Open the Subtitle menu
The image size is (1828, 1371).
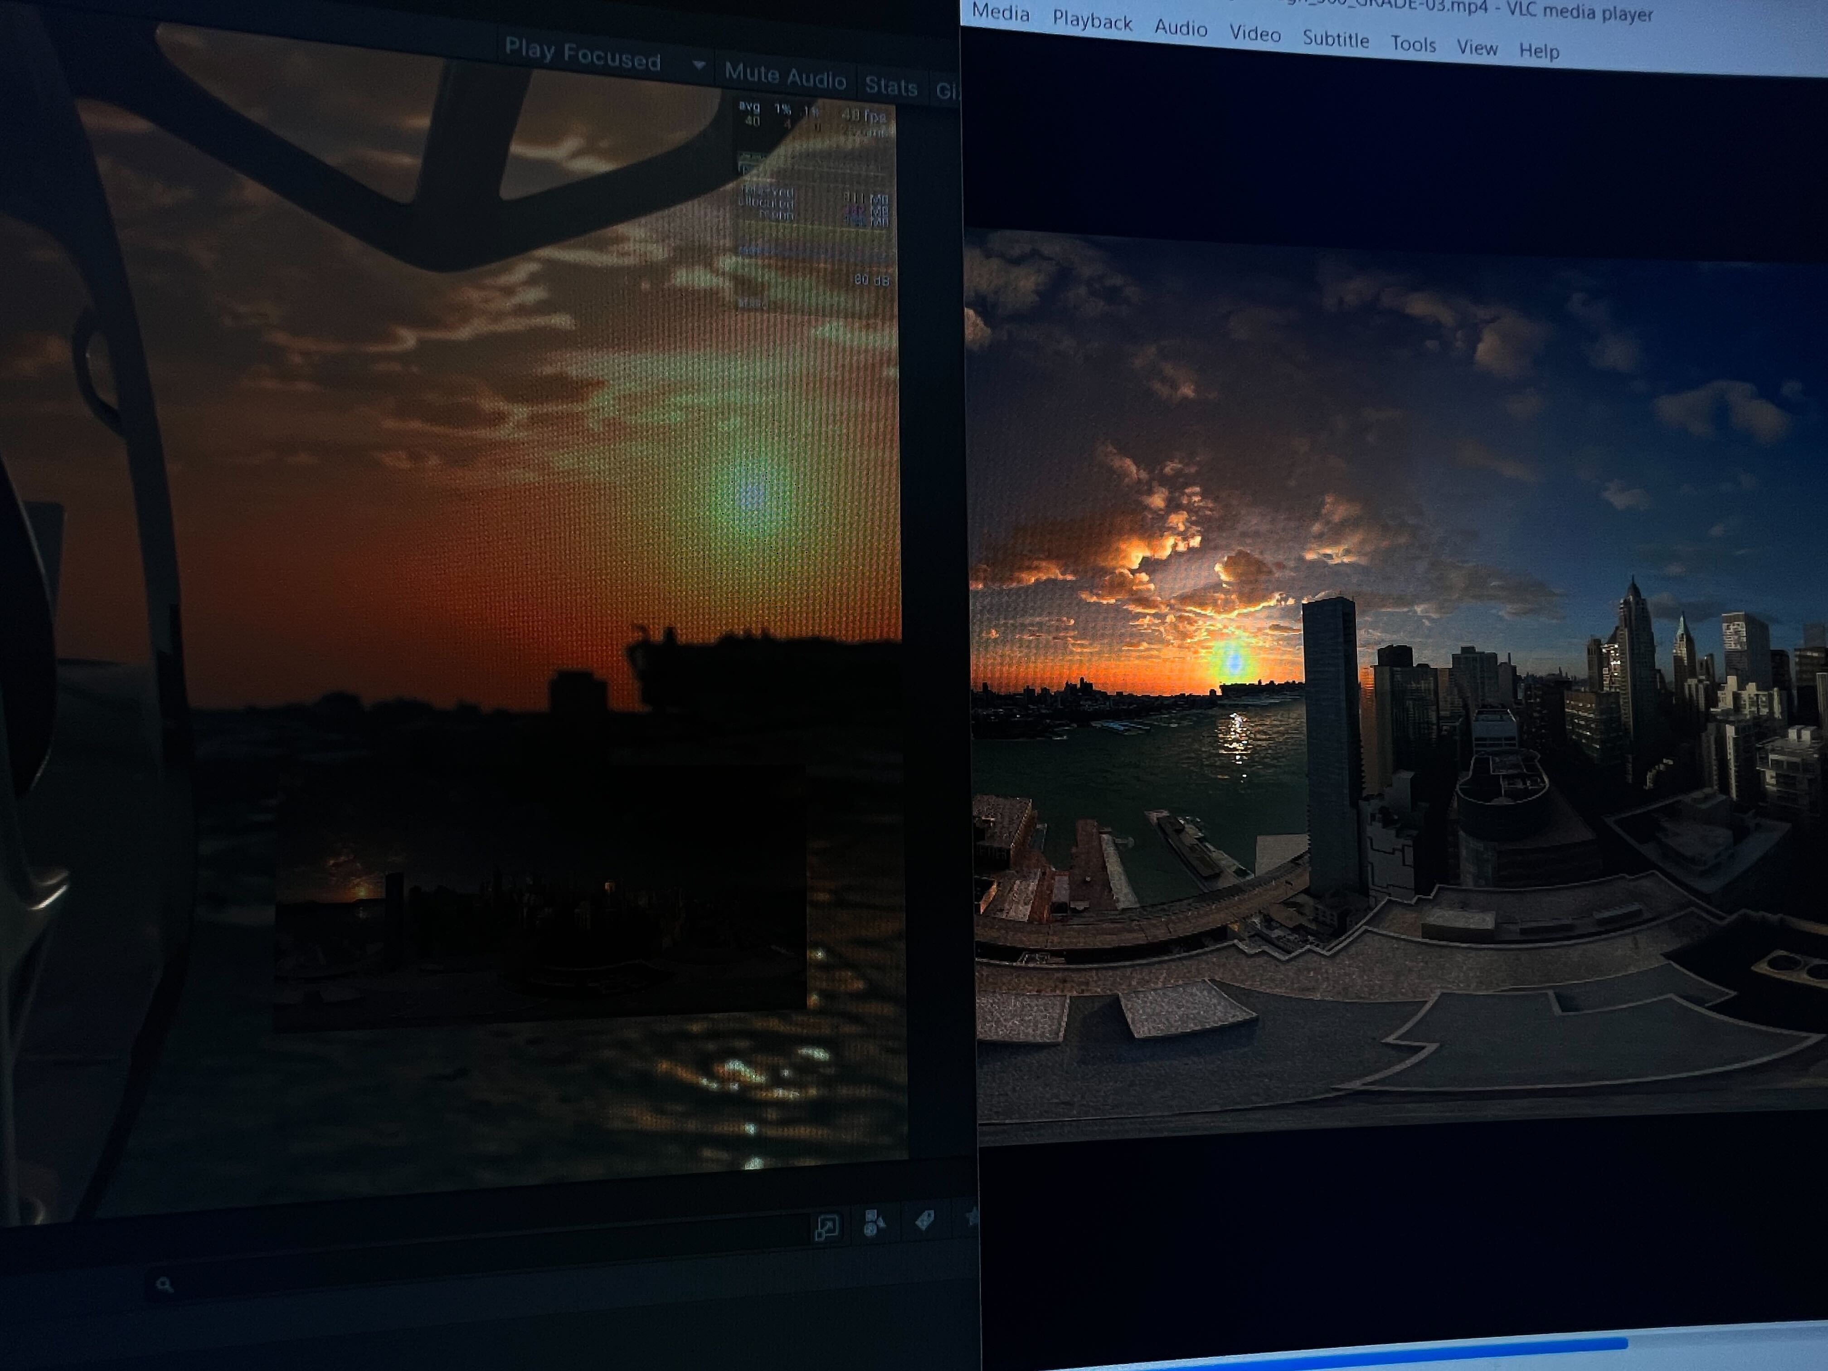(1336, 39)
